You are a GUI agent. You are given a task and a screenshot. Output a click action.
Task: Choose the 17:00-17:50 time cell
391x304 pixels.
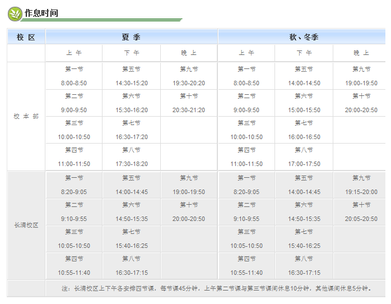(x=304, y=164)
